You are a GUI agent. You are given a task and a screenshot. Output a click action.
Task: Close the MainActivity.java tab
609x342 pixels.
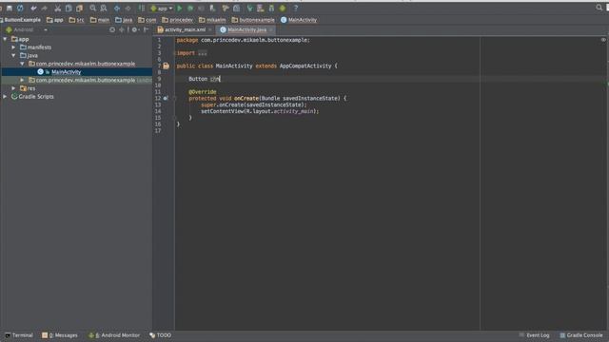tap(270, 29)
